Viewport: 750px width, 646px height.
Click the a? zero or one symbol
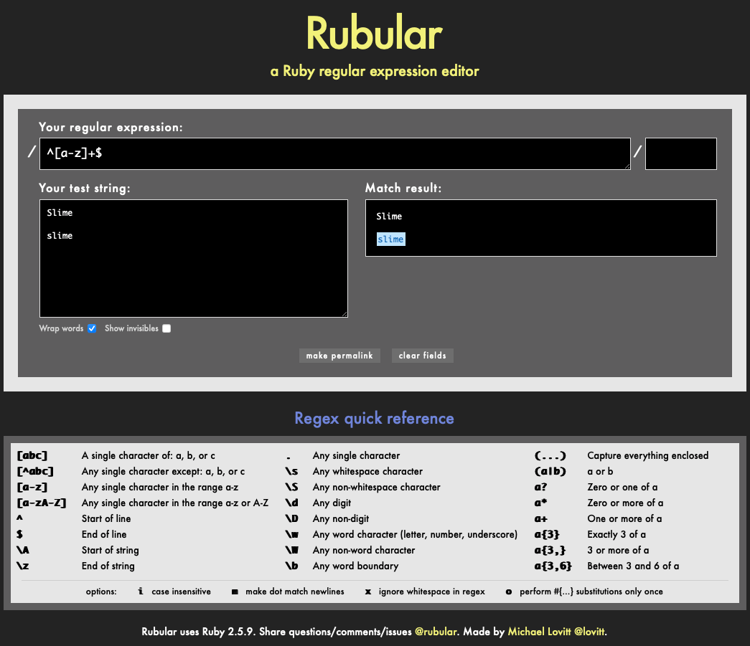540,487
